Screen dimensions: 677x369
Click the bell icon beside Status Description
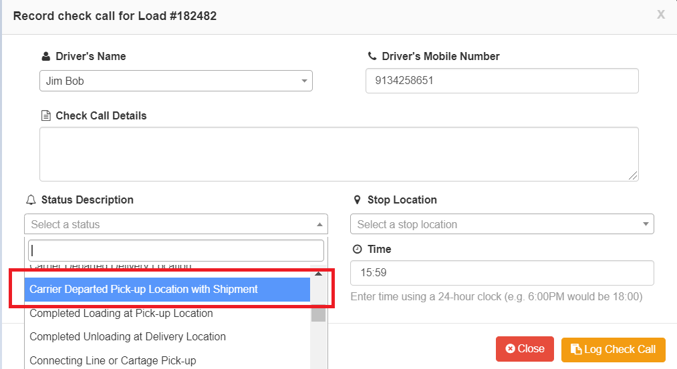31,200
